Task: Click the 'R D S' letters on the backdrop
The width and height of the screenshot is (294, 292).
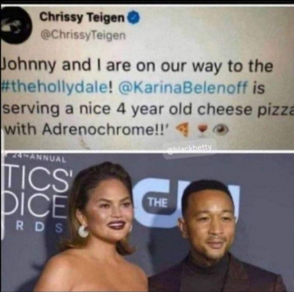Action: coord(40,228)
